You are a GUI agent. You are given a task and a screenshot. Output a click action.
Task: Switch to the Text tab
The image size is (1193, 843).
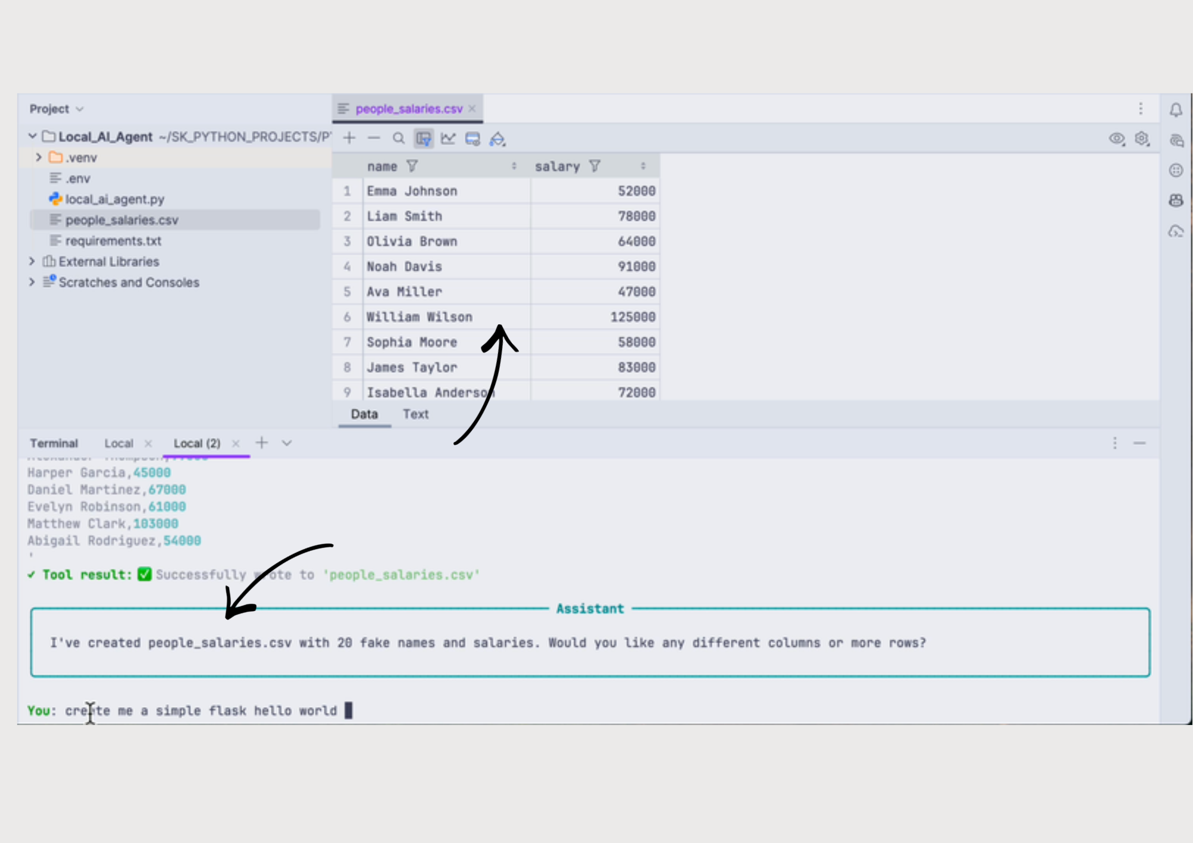(415, 414)
